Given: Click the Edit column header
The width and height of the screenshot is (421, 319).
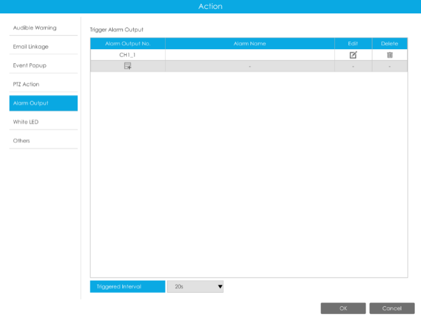Looking at the screenshot, I should [x=353, y=43].
